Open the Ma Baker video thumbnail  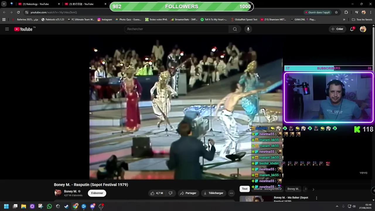(256, 199)
